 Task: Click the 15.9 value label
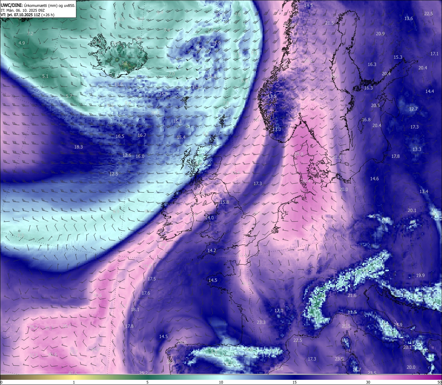click(217, 43)
